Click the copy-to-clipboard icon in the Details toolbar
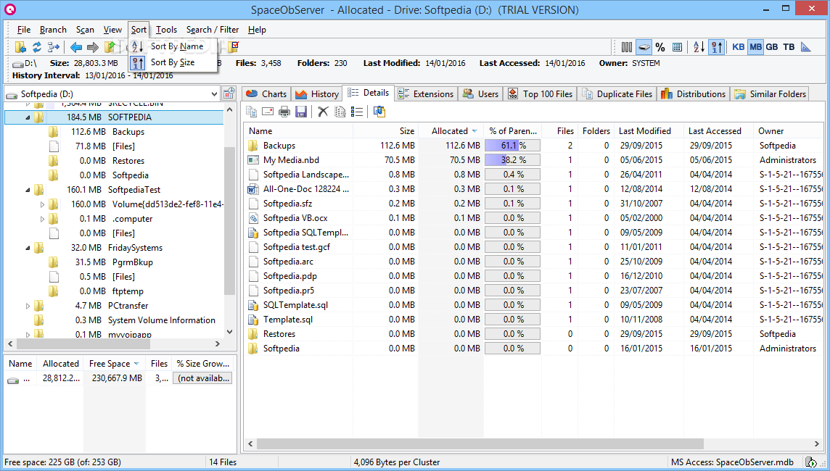830x471 pixels. tap(252, 112)
